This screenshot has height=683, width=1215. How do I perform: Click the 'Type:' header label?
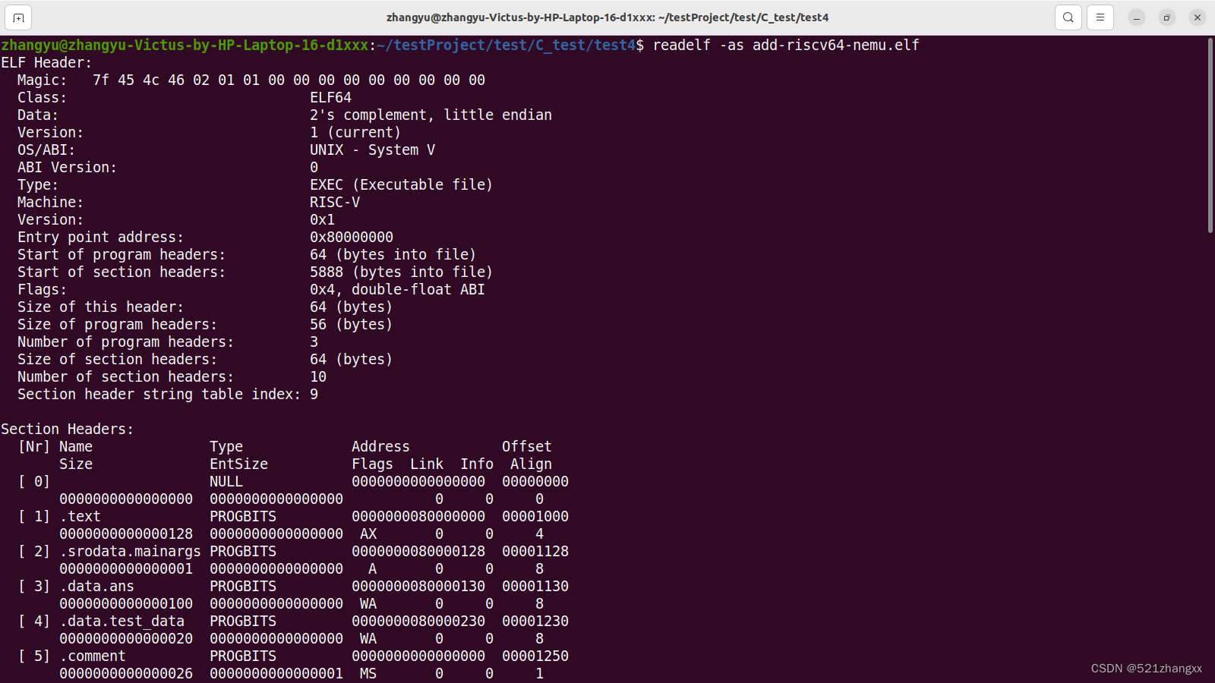click(x=38, y=184)
